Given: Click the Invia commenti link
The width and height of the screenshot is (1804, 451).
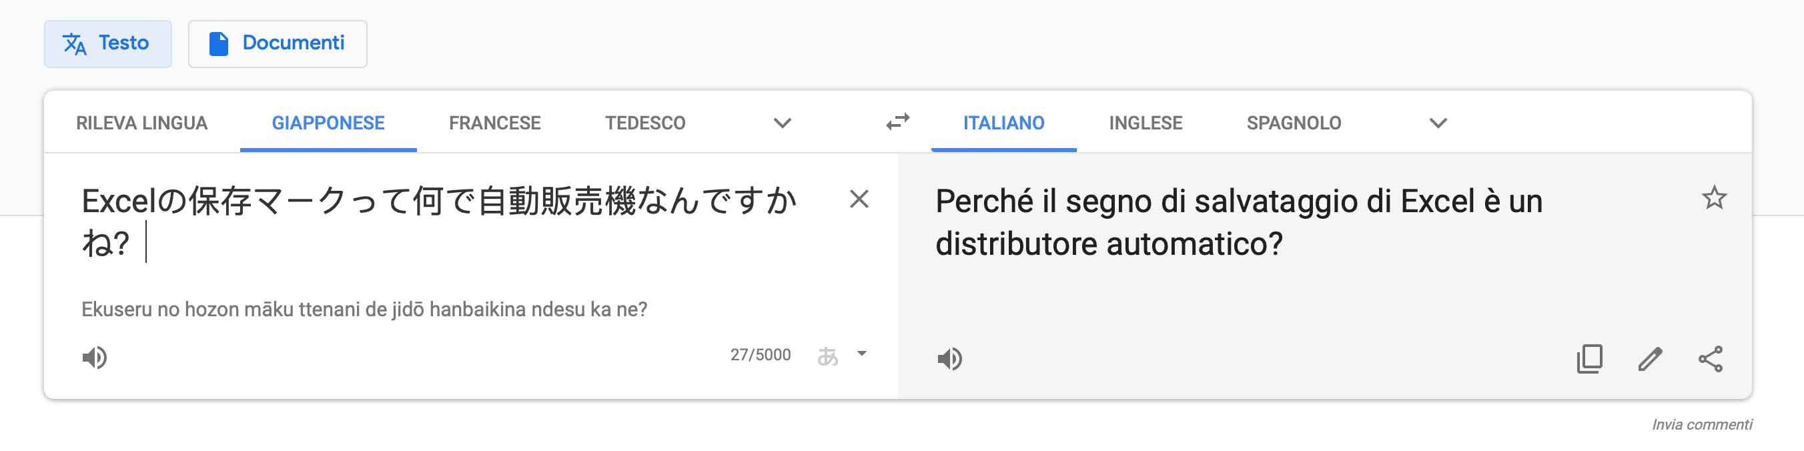Looking at the screenshot, I should (x=1701, y=424).
